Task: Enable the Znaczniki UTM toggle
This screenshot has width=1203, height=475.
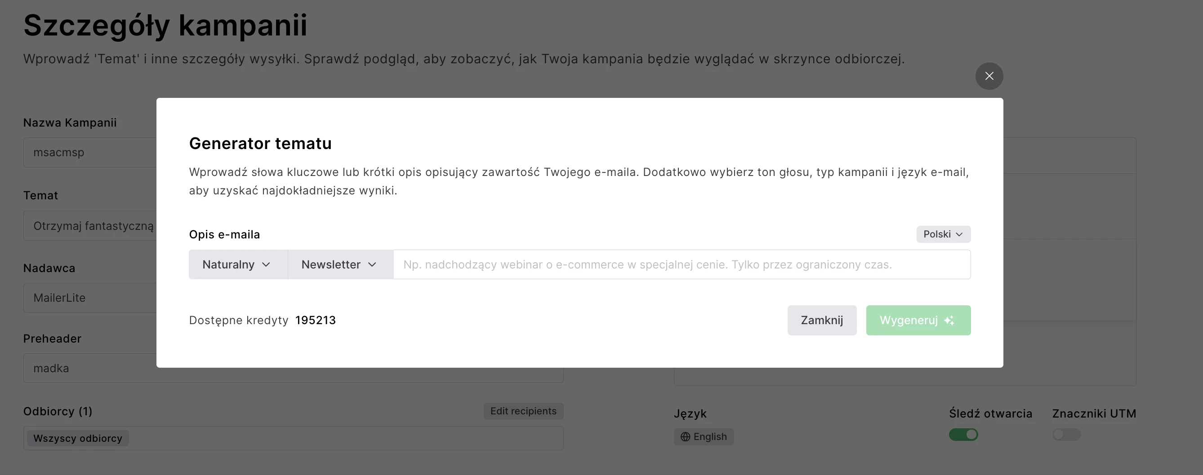Action: pos(1066,435)
